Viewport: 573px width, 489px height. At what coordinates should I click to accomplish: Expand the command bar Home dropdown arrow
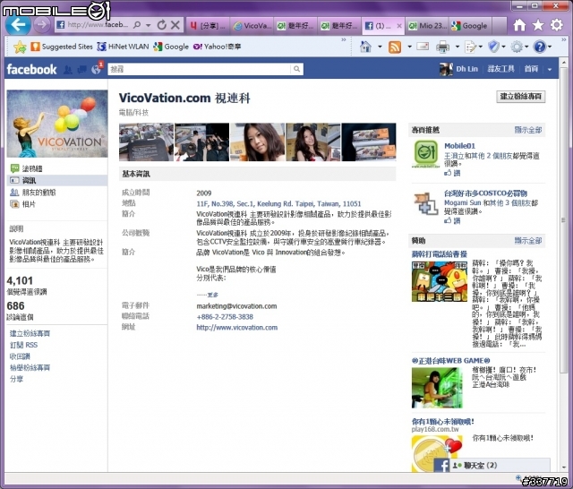pos(380,47)
